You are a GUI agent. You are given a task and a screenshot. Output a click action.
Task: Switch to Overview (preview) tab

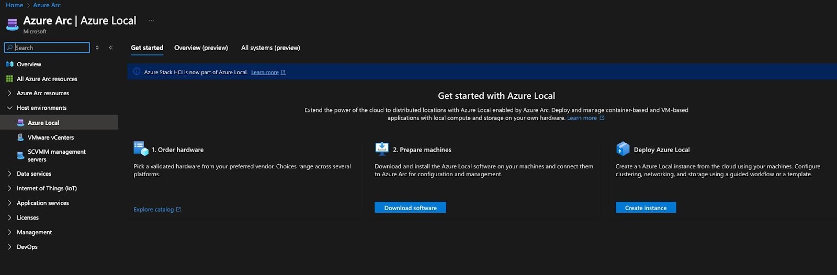click(x=201, y=48)
